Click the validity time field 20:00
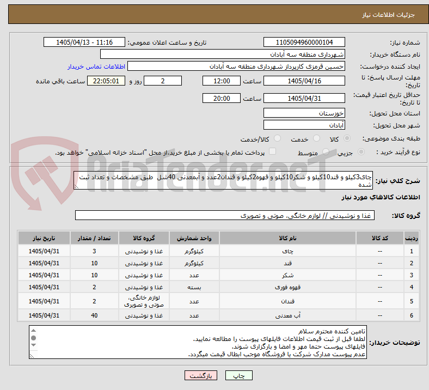Viewport: 429px width, 390px height. [222, 98]
